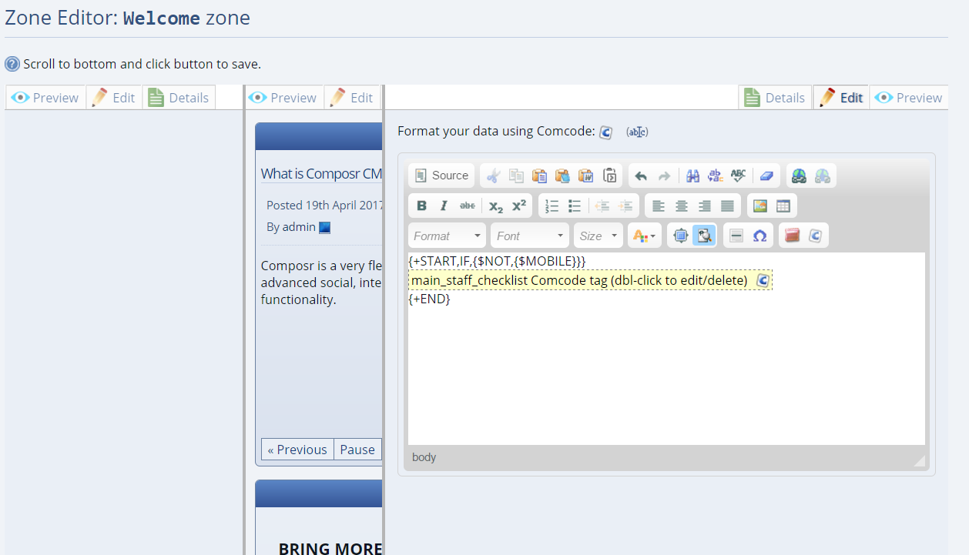Click the superscript icon
Screen dimensions: 969x555
(519, 206)
